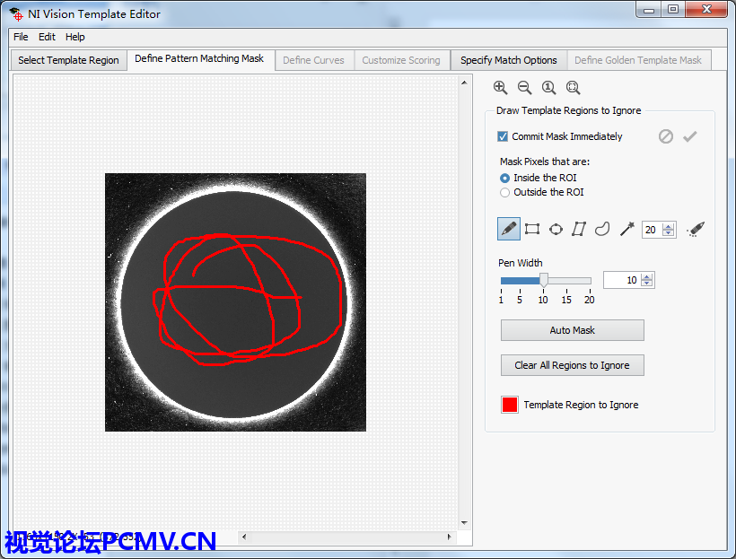The image size is (736, 559).
Task: Select the Inside the ROI option
Action: [505, 178]
